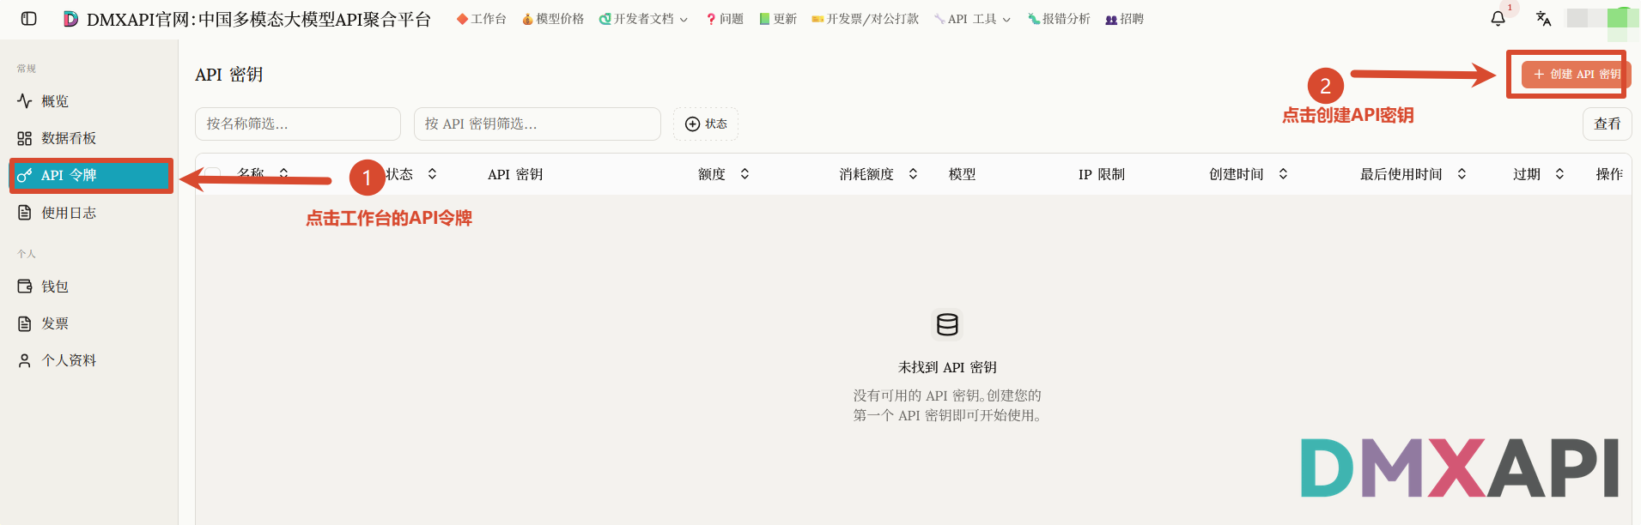Go to 钱包 in the sidebar
Viewport: 1641px width, 525px height.
89,287
